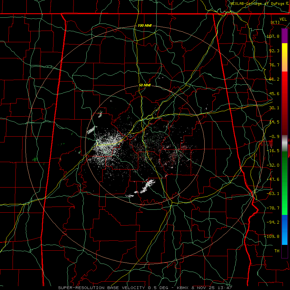Click the 61.2 value on velocity scale
This screenshot has width=290, height=290.
(x=274, y=79)
